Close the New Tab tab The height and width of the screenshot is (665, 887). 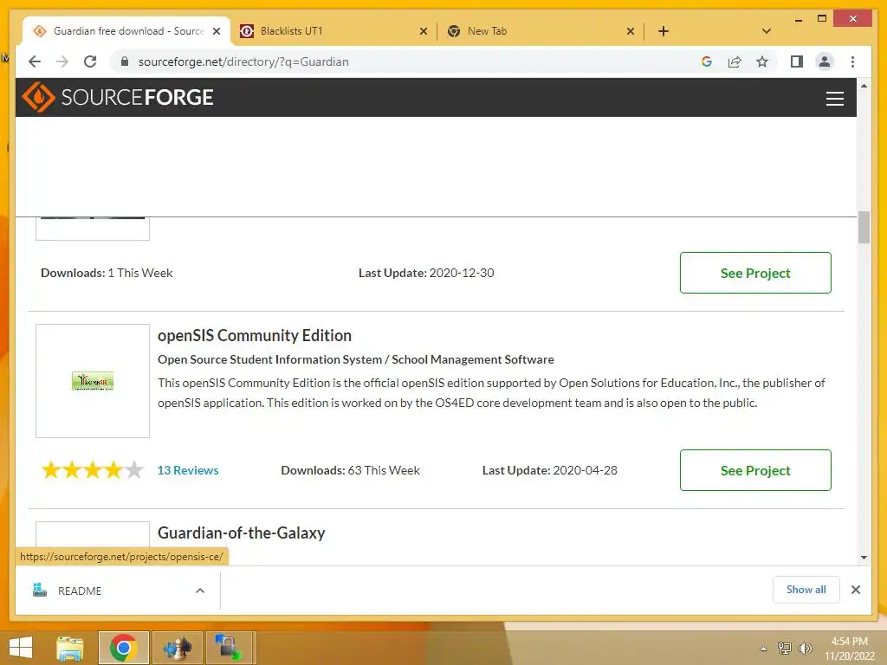pos(631,31)
